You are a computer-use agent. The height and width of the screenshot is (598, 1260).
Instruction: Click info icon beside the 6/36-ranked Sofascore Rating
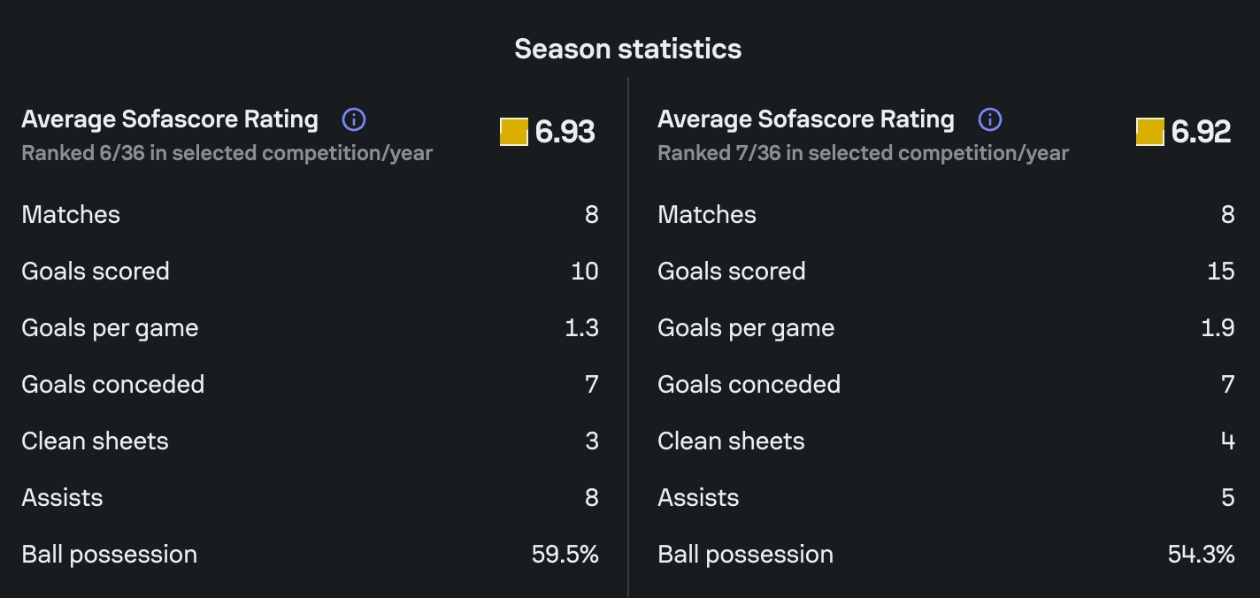pyautogui.click(x=354, y=119)
